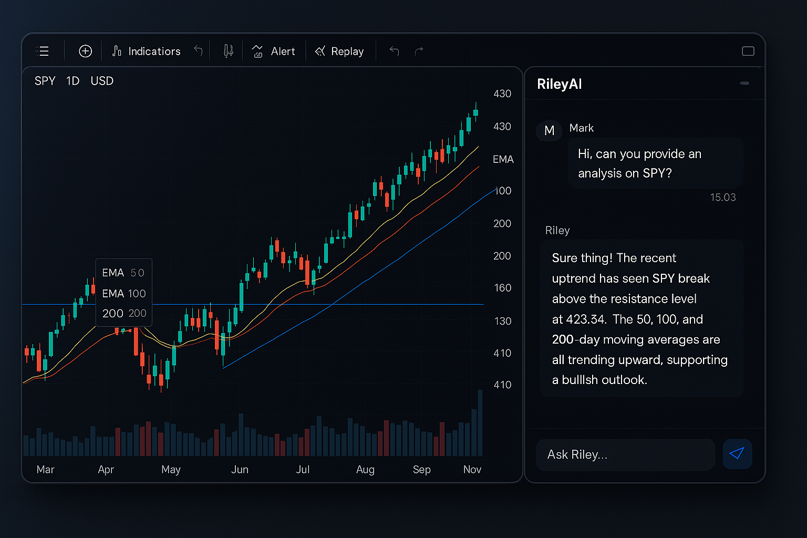Click the Alert bell zigzag icon
Viewport: 807px width, 538px height.
click(257, 51)
